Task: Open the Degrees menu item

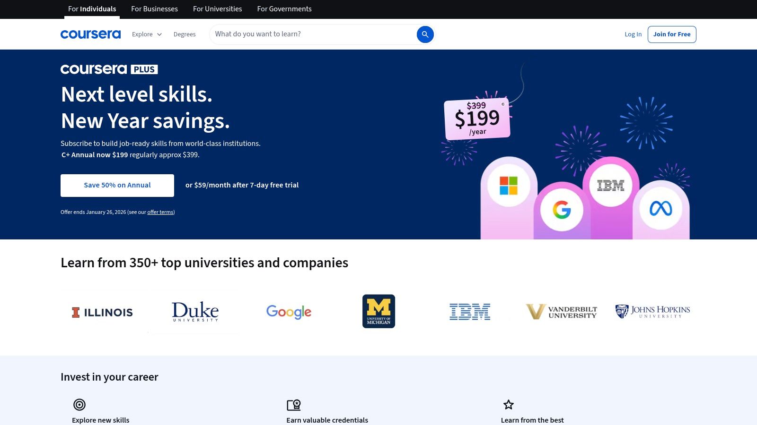Action: [185, 34]
